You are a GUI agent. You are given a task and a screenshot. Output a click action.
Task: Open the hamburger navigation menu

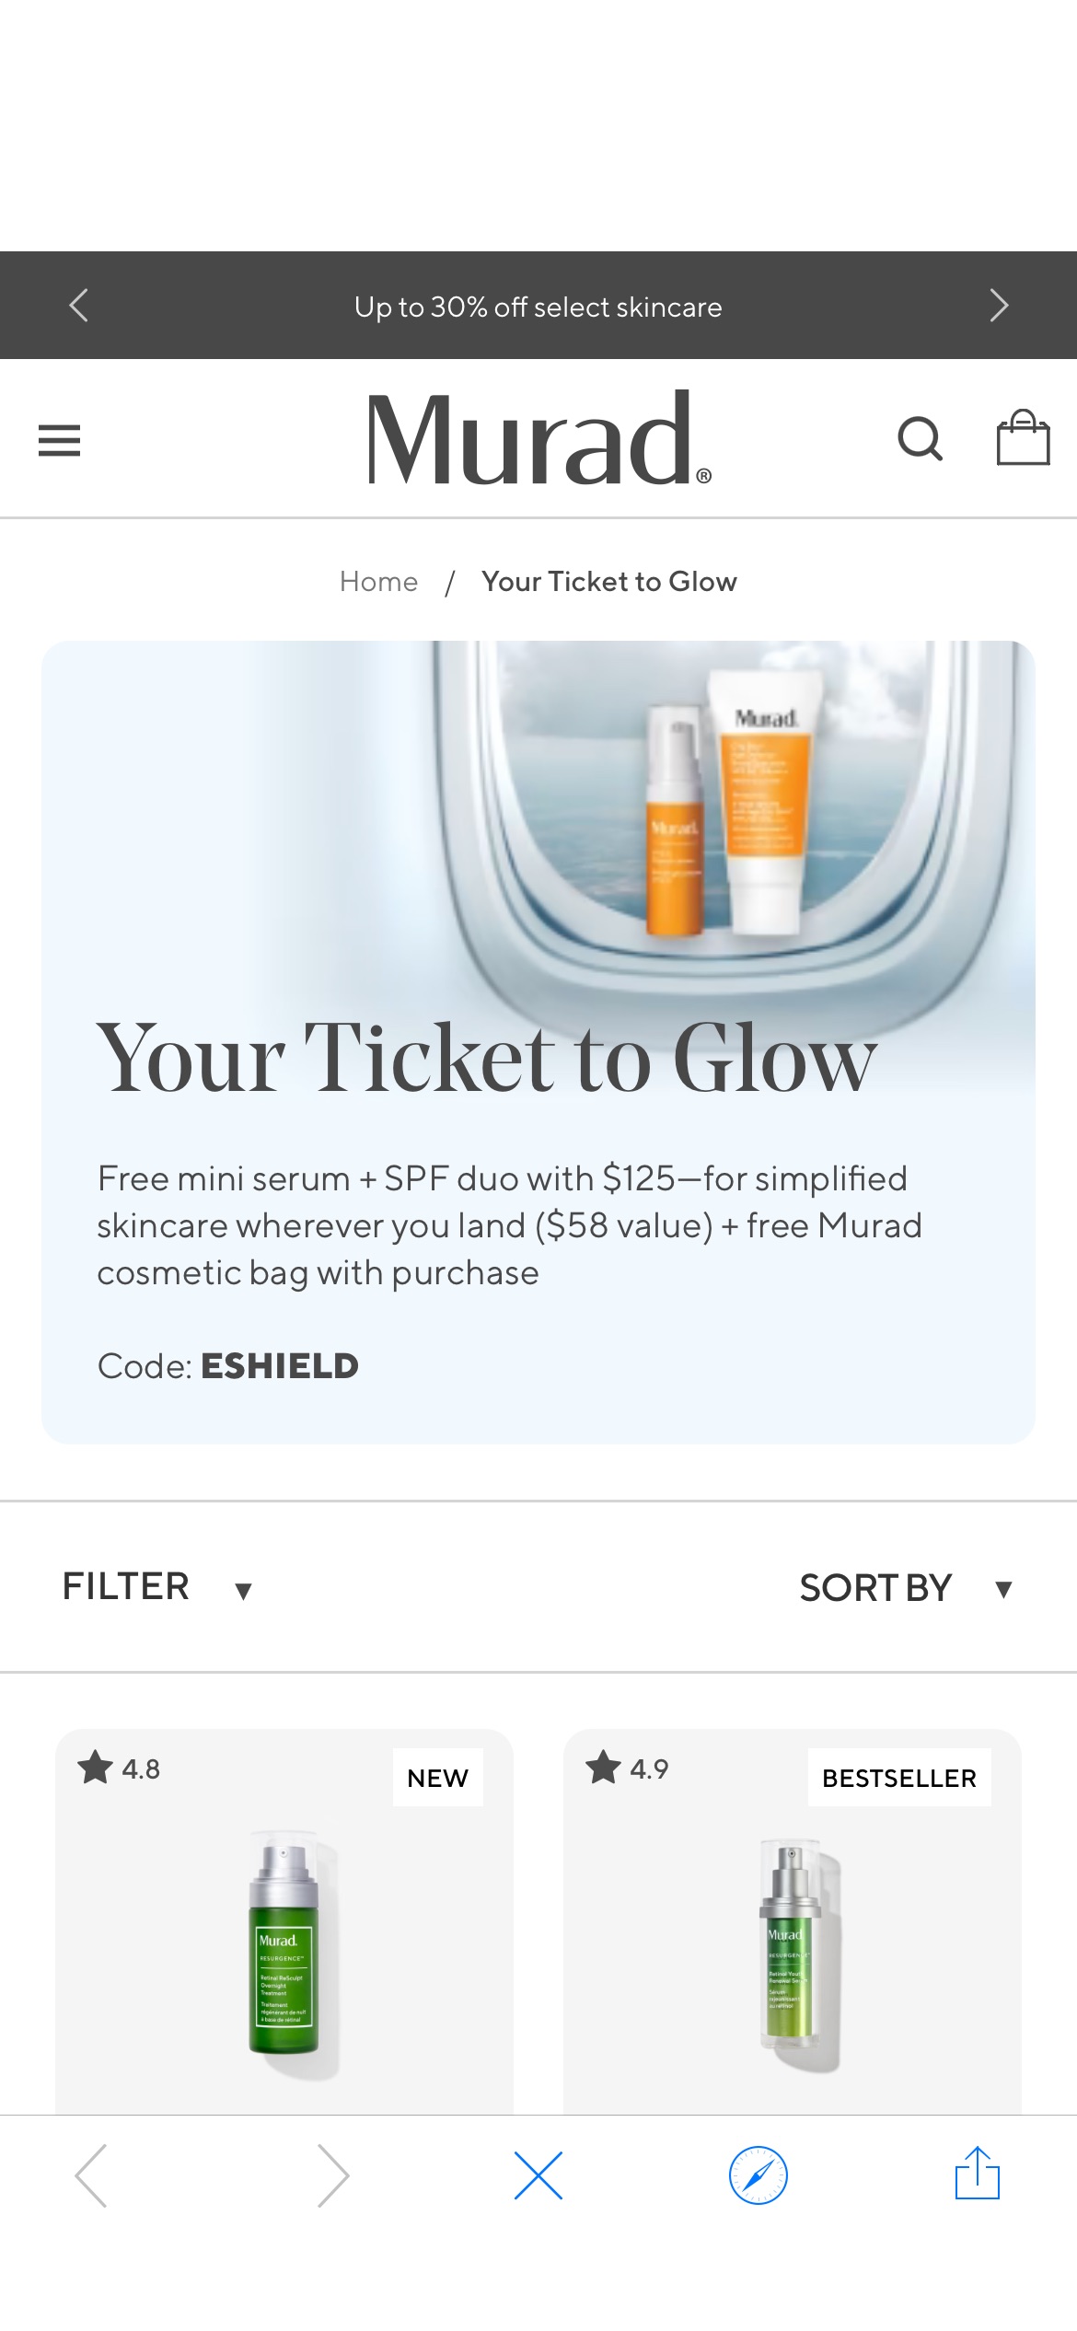(x=59, y=440)
